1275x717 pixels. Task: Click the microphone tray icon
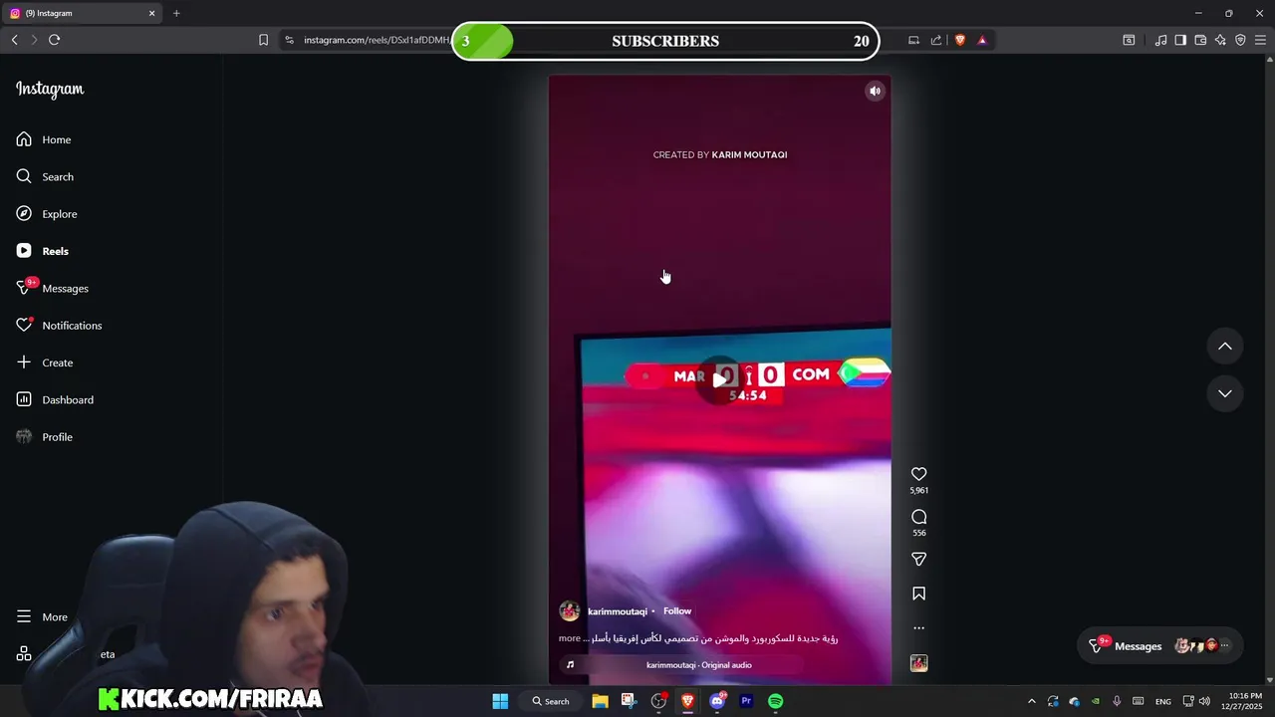[1117, 701]
